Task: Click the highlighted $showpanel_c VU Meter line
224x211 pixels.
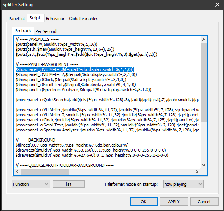Action: [x=75, y=69]
